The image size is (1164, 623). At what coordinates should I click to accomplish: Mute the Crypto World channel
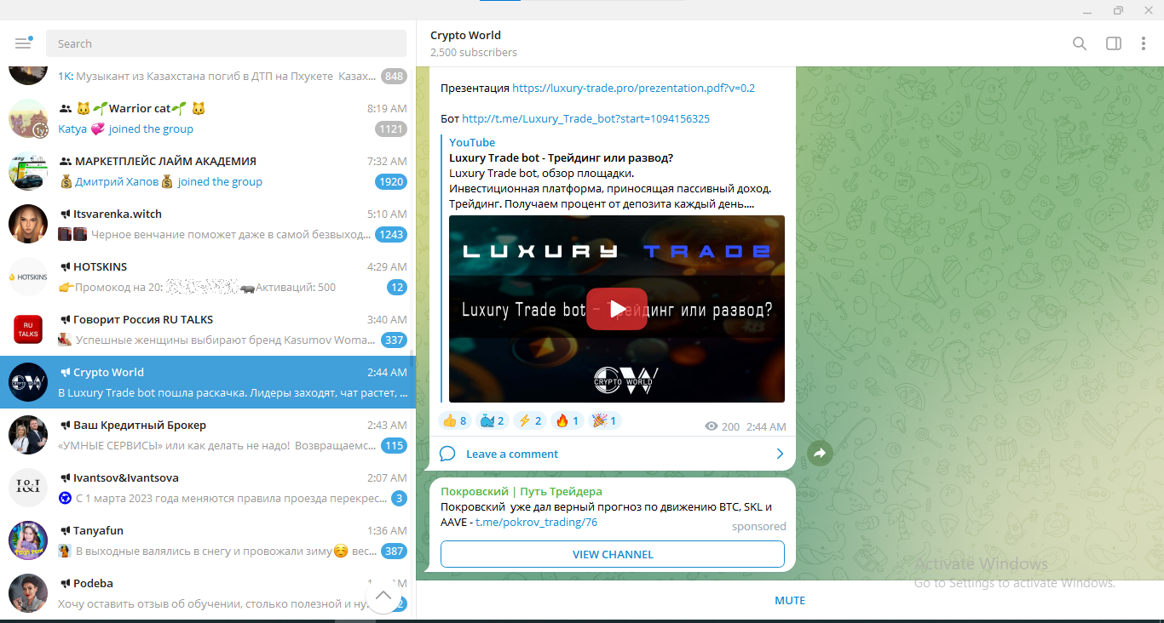[x=790, y=600]
